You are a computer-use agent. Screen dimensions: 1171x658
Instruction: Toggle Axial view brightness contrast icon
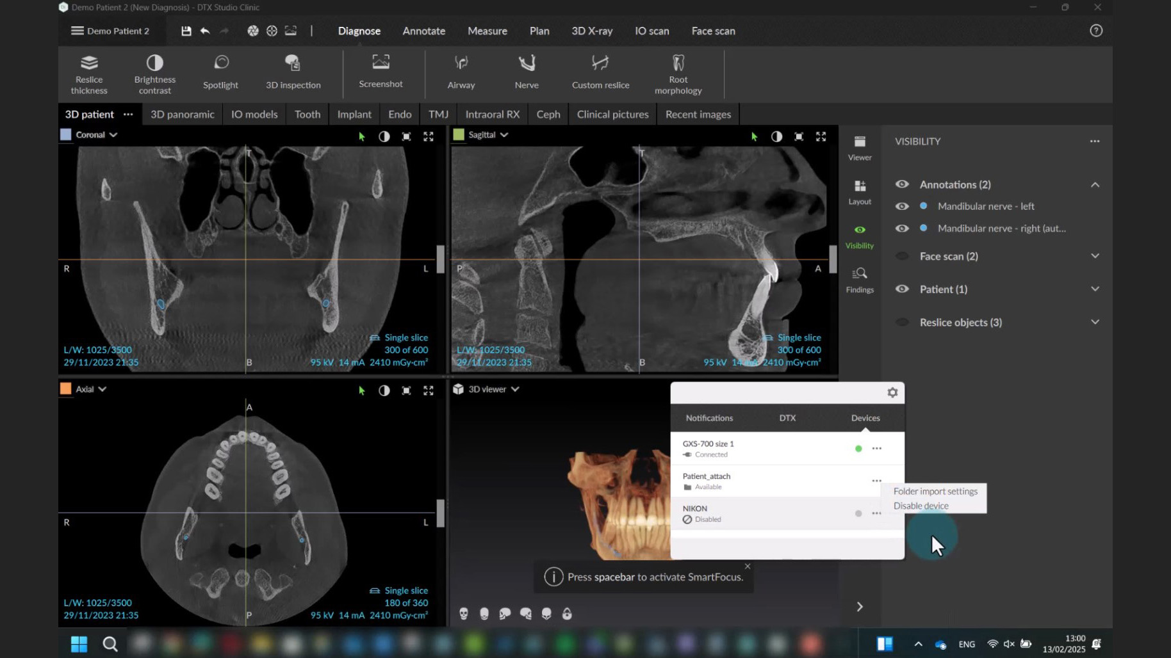(x=384, y=390)
